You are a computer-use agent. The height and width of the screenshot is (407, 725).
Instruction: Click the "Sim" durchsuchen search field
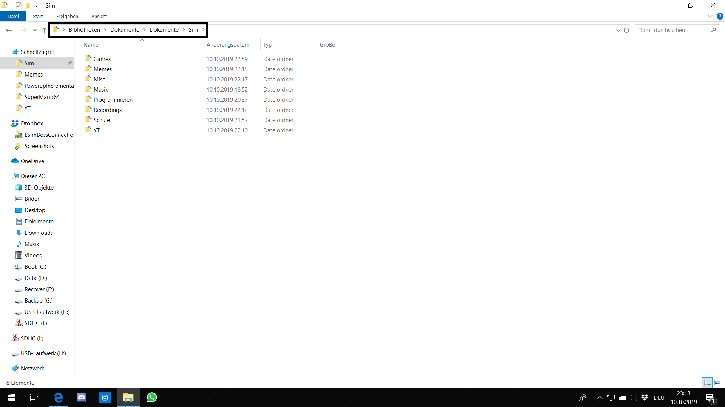point(672,30)
